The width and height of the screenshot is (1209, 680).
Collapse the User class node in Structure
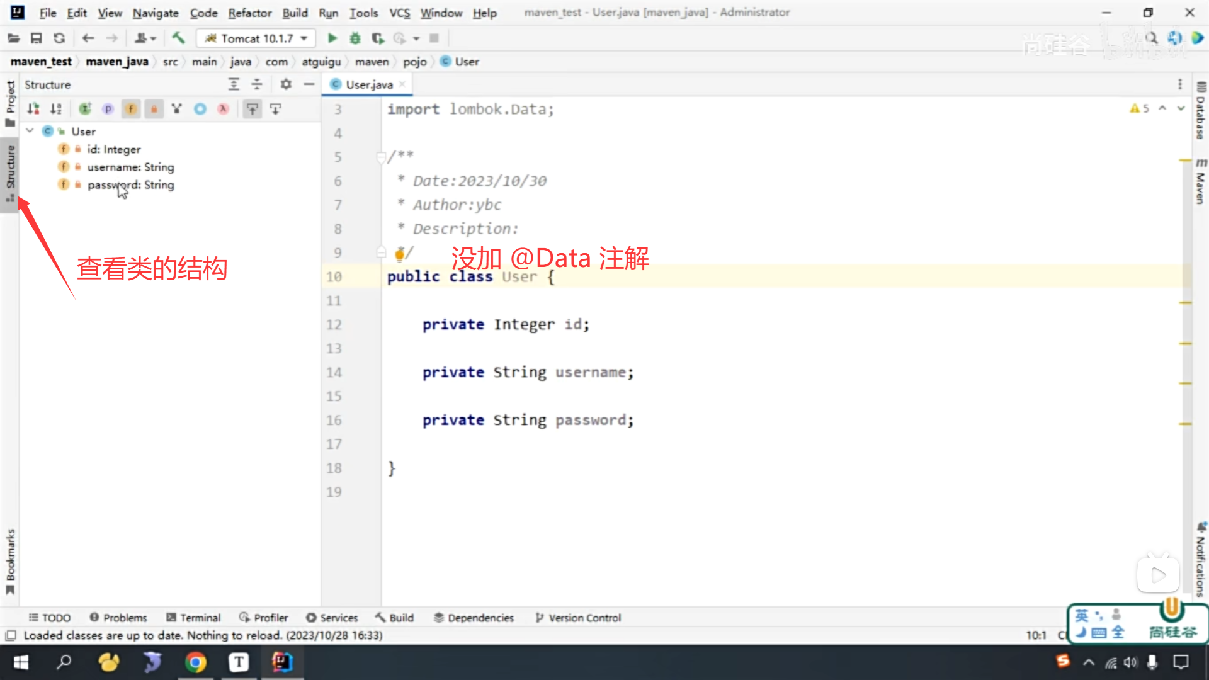pyautogui.click(x=30, y=131)
